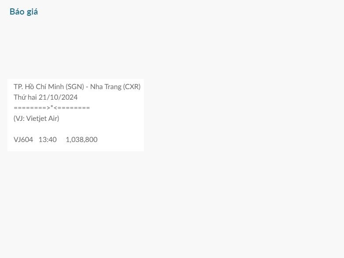Select the "(CXR)" airport code

click(132, 86)
